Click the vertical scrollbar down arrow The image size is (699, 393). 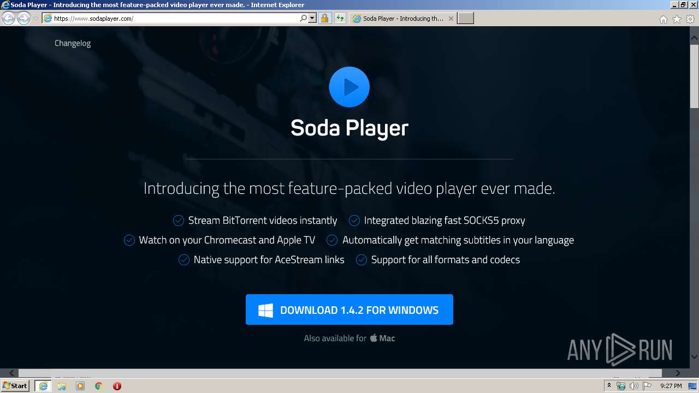(694, 356)
